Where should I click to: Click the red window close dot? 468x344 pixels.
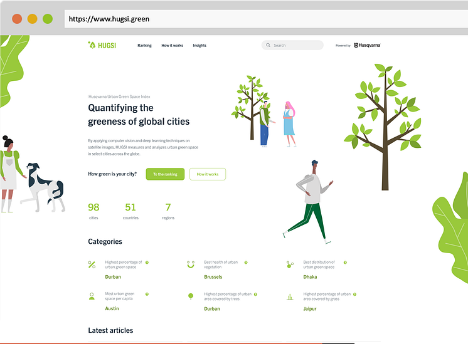[17, 19]
